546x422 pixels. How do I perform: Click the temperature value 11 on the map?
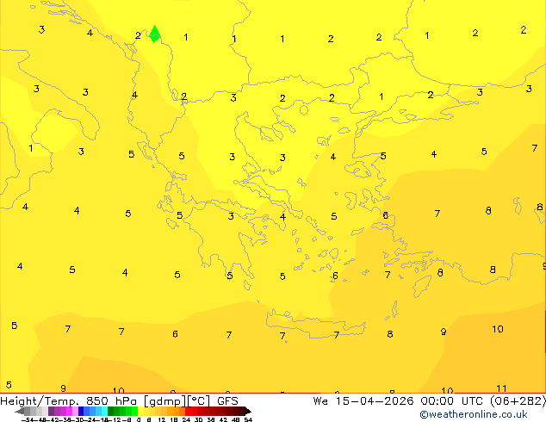[x=501, y=388]
